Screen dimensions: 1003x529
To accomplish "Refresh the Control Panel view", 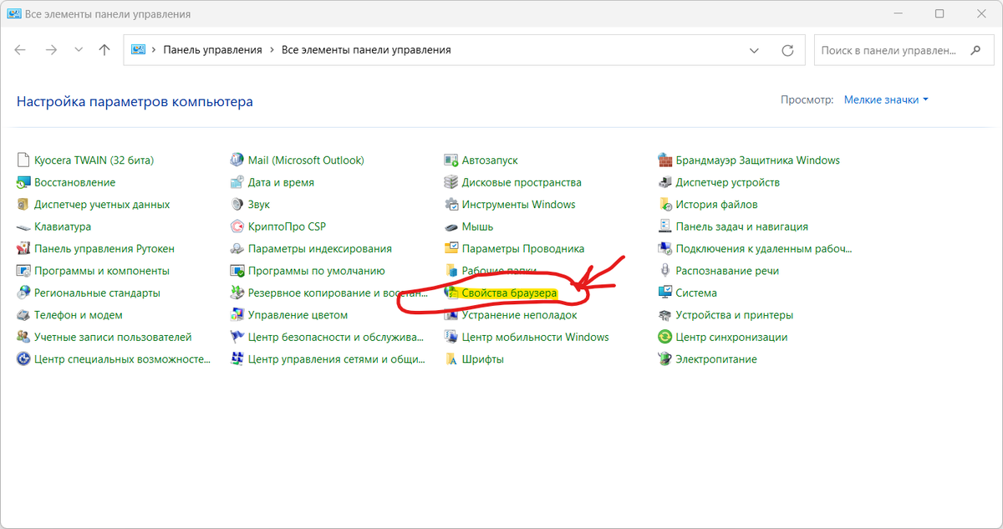I will pyautogui.click(x=787, y=50).
